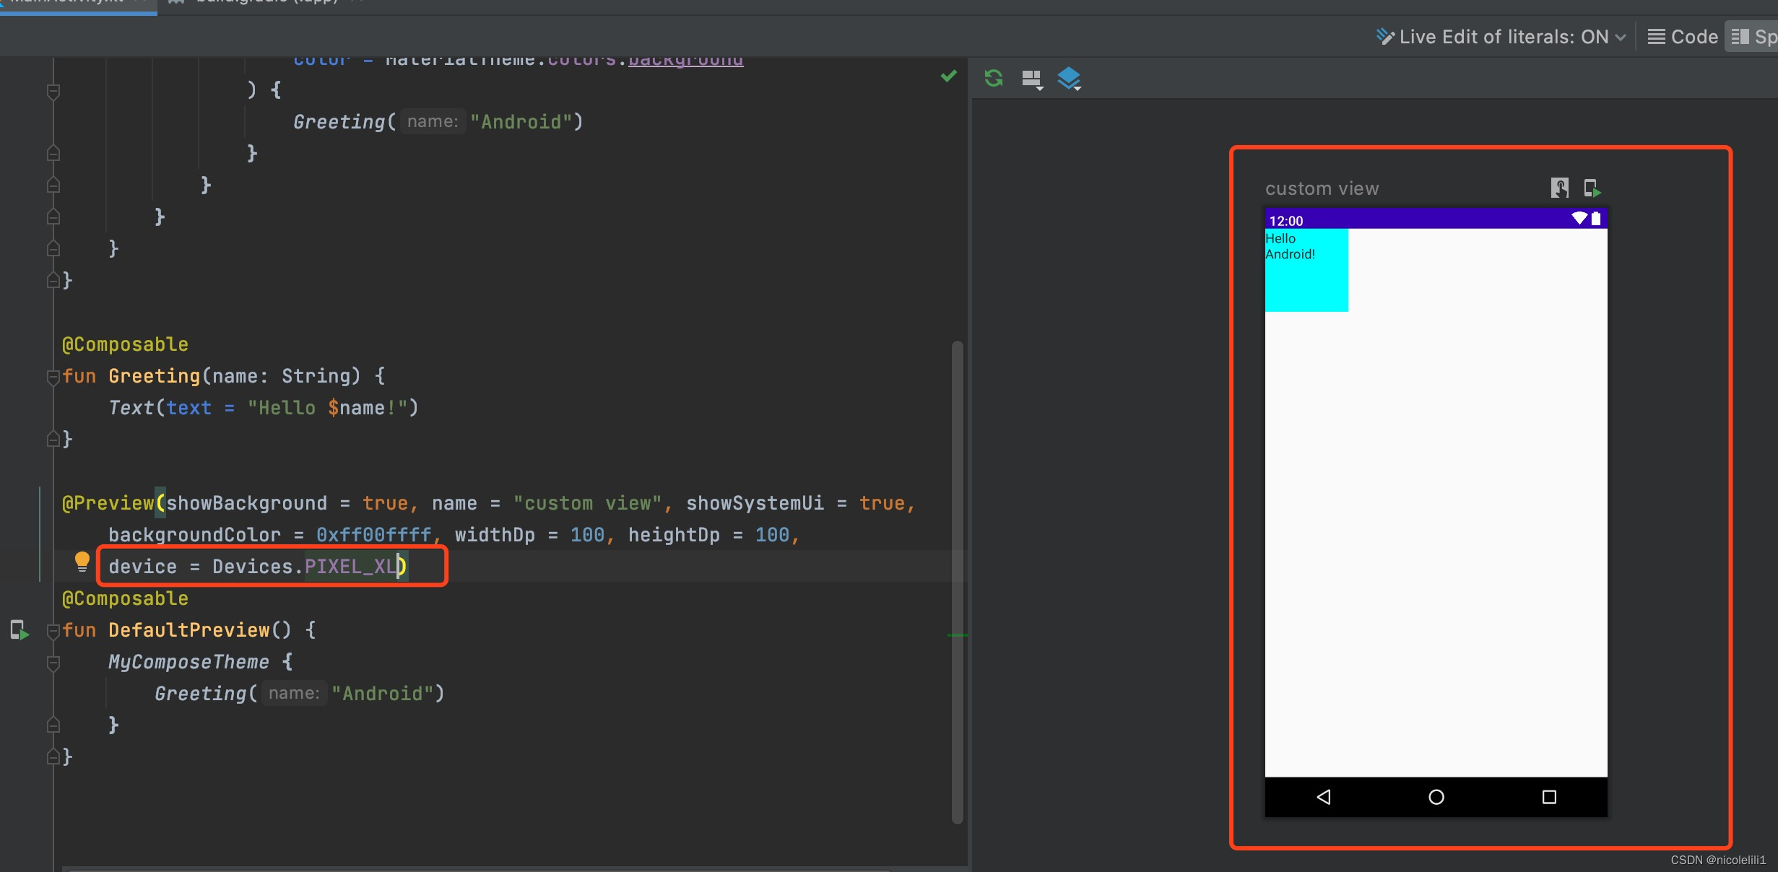The width and height of the screenshot is (1778, 872).
Task: Collapse the Greeting function fold marker
Action: click(53, 376)
